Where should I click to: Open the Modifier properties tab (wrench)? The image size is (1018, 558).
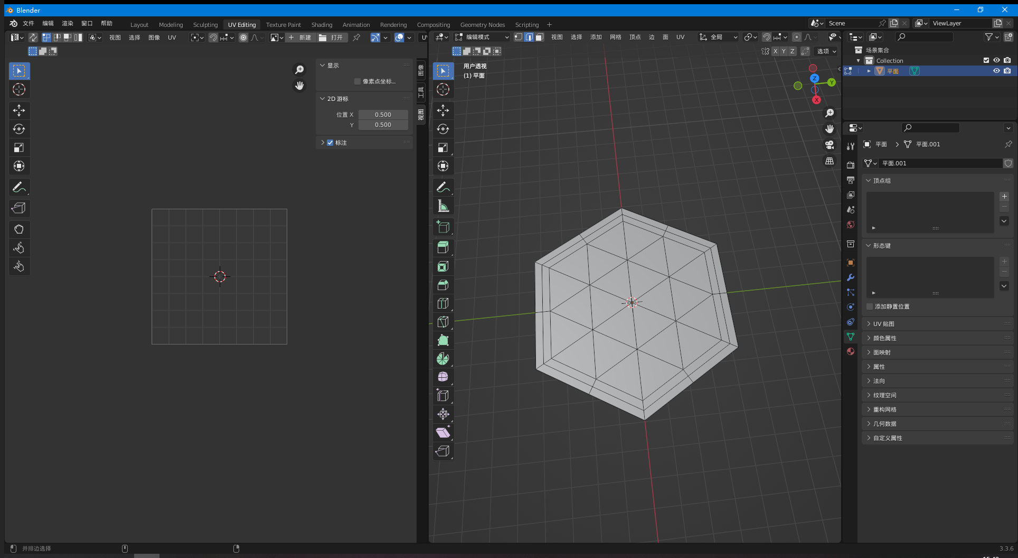(x=850, y=277)
